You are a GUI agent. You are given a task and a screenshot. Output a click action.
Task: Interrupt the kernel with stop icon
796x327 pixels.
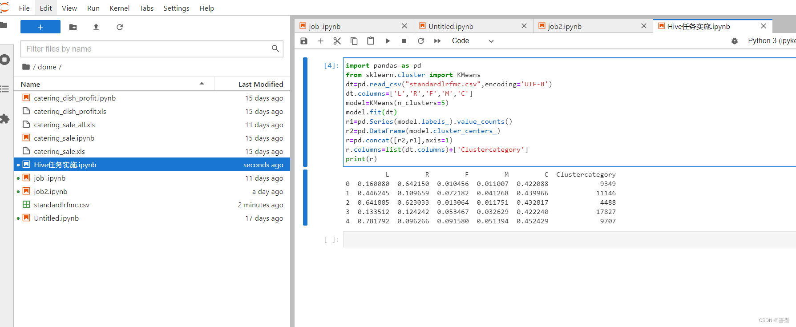[x=404, y=41]
